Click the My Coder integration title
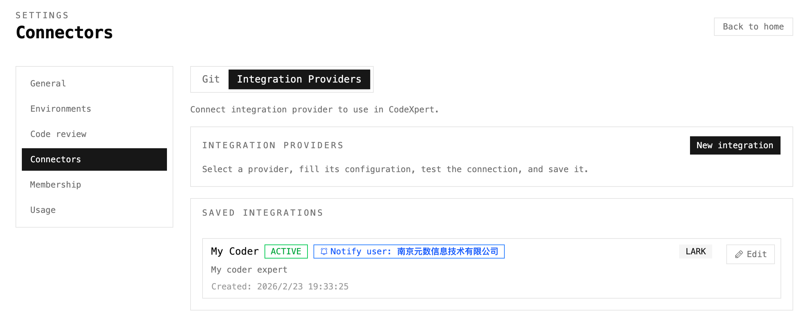 (x=234, y=251)
